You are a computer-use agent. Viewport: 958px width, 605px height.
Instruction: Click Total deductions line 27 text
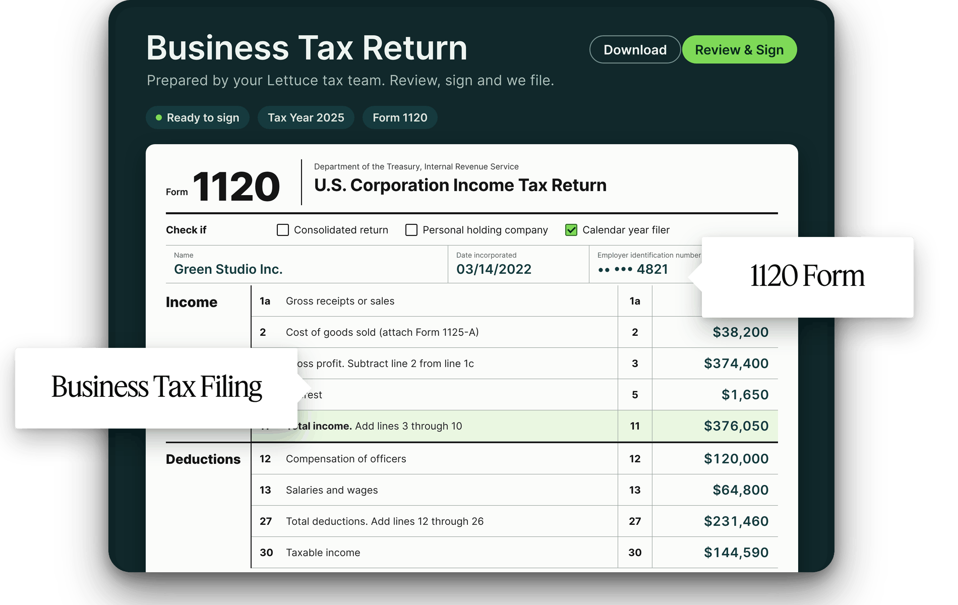point(385,521)
